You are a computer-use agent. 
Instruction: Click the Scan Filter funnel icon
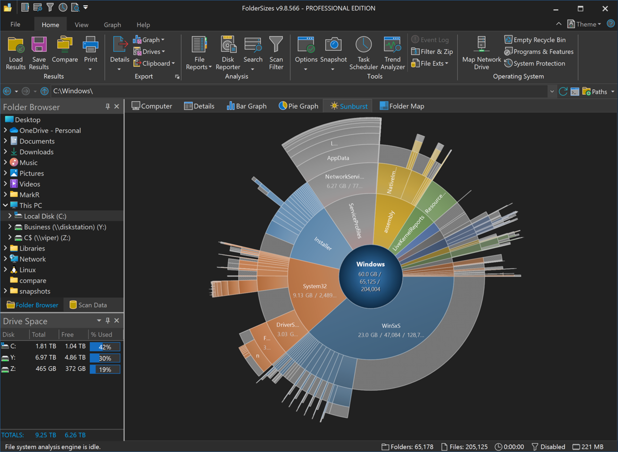click(x=276, y=45)
